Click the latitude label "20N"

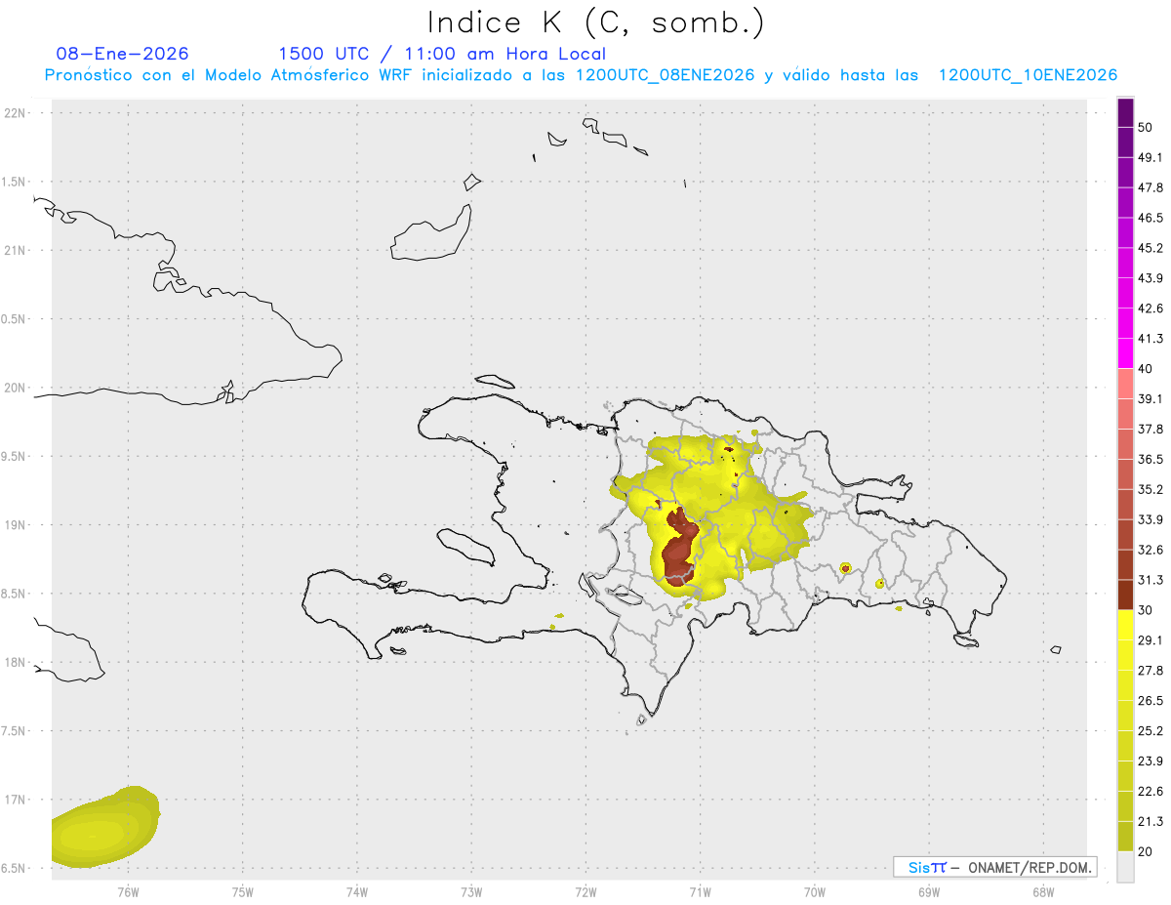(x=16, y=388)
